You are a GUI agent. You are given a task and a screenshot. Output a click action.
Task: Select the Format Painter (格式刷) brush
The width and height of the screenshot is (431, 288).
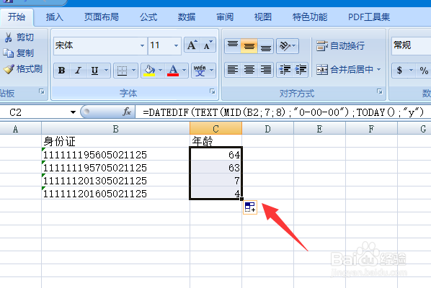[x=8, y=69]
